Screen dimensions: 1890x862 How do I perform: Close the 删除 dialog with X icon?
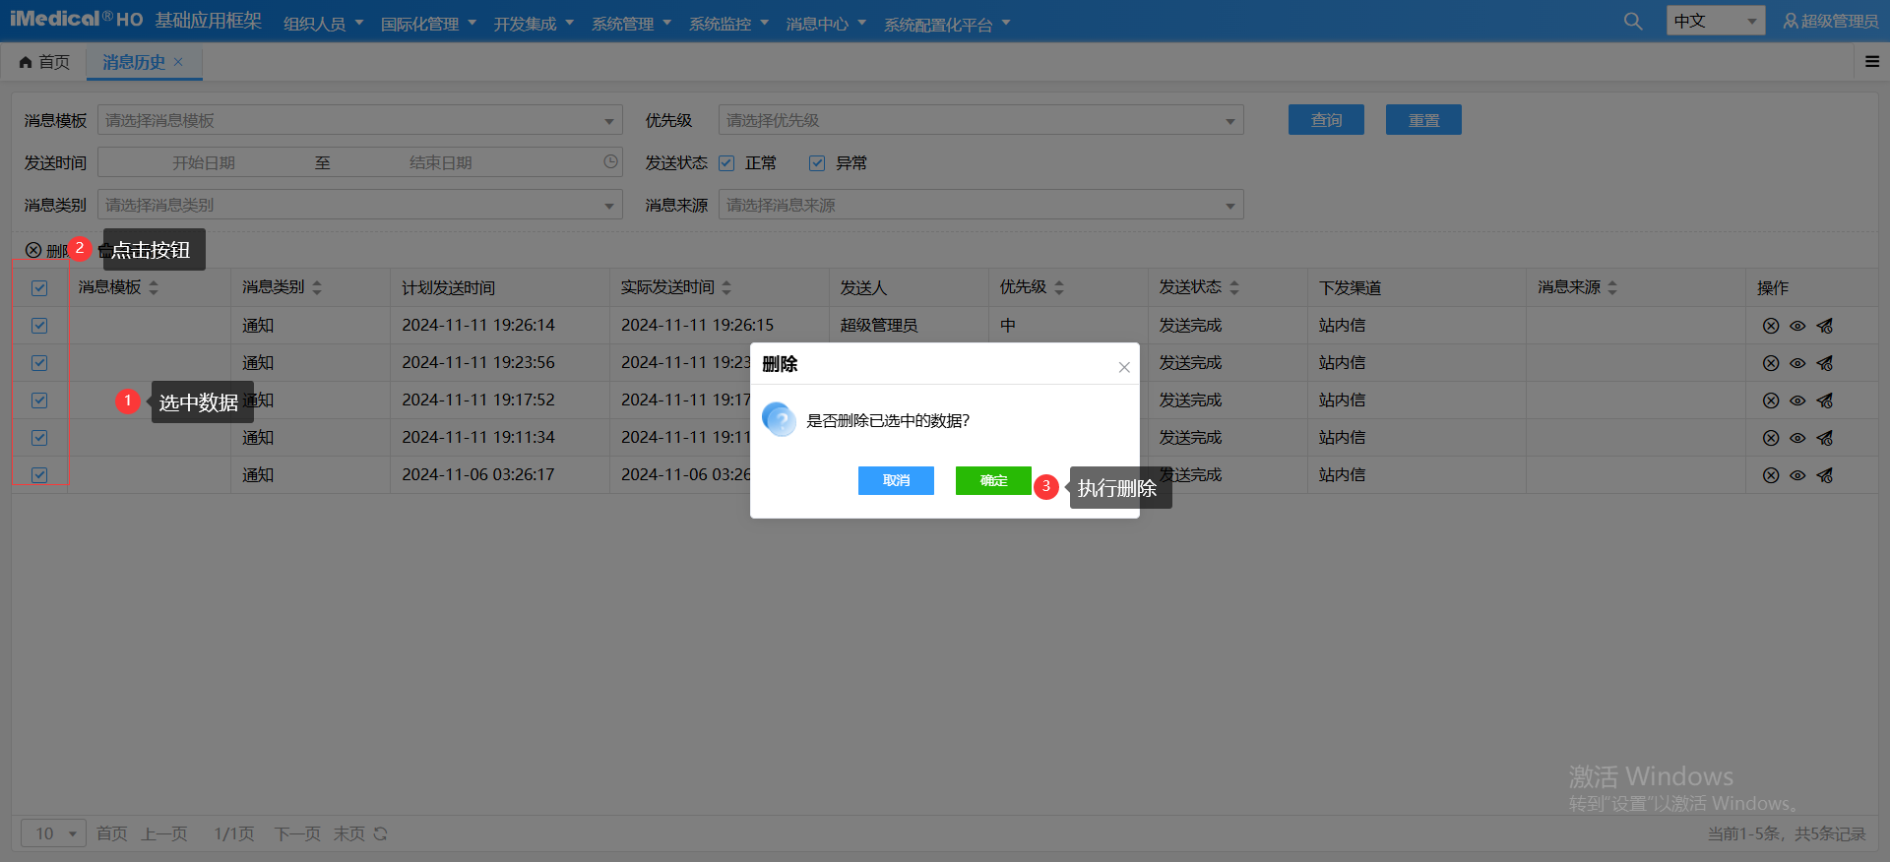pos(1123,367)
